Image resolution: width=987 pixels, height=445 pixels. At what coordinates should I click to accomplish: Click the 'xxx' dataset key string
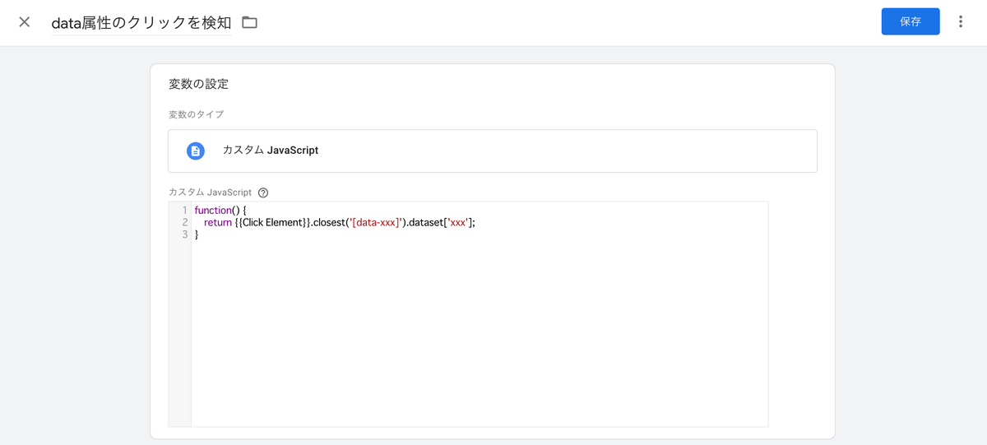pos(457,223)
